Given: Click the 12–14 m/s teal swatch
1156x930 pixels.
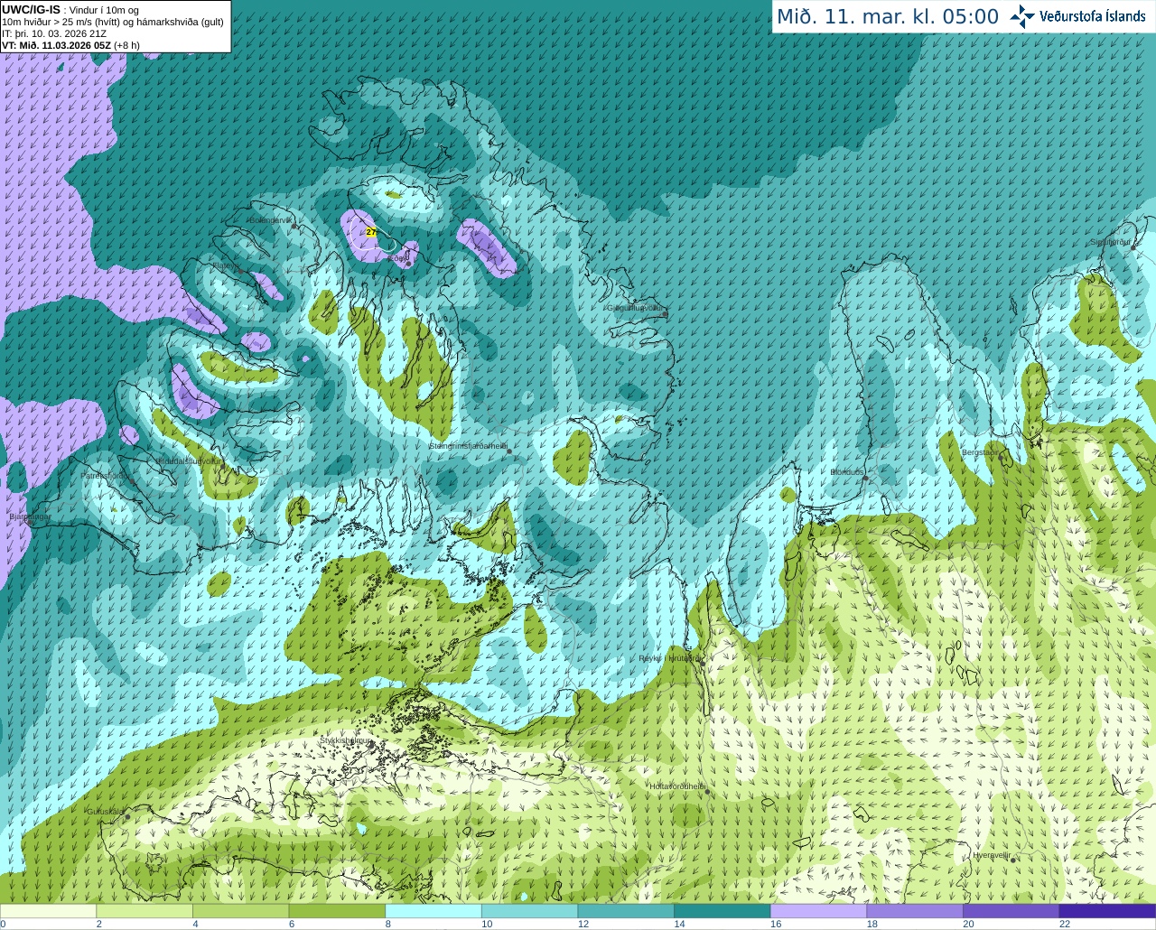Looking at the screenshot, I should [626, 911].
